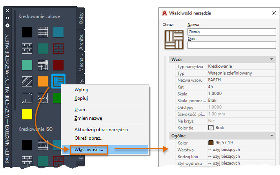Click the AutoCAD icon in the dialog title

pos(164,13)
